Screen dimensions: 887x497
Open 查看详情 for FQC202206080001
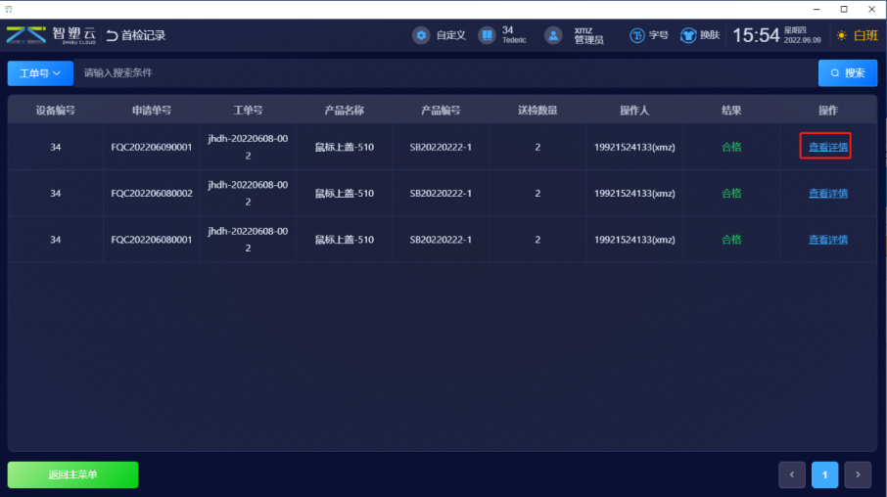point(827,240)
